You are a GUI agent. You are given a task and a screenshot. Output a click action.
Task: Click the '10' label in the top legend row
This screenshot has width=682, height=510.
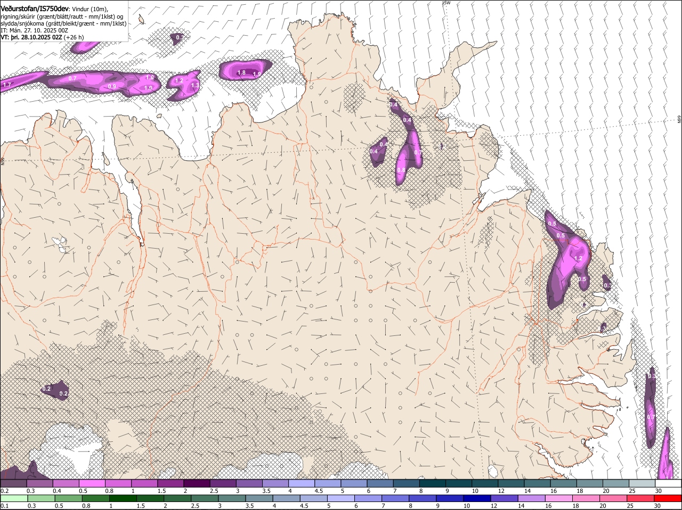point(475,491)
